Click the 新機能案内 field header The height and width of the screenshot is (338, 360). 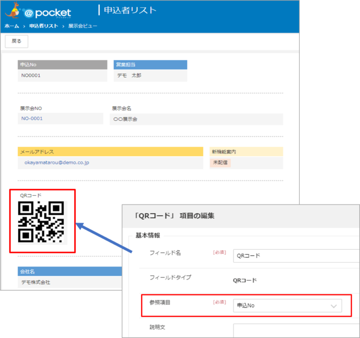click(246, 152)
